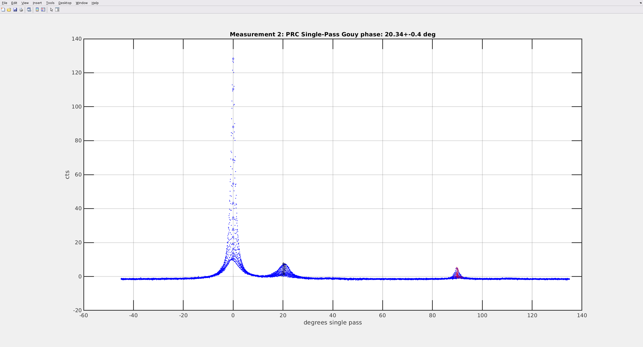Click the Open File folder icon
Screen dimensions: 643x347
point(9,10)
